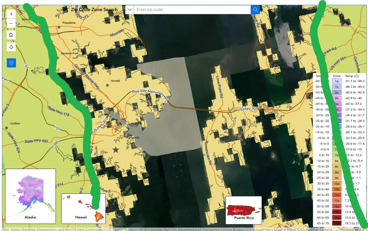
Task: Click the Zone legend column header
Action: click(x=337, y=76)
